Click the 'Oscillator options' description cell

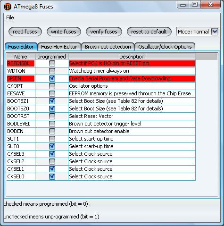132,86
